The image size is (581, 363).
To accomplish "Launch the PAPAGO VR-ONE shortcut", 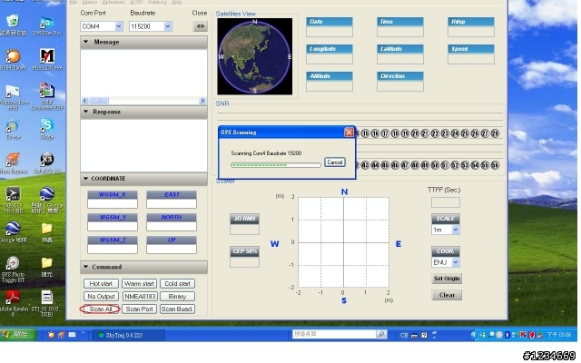I will tap(13, 194).
